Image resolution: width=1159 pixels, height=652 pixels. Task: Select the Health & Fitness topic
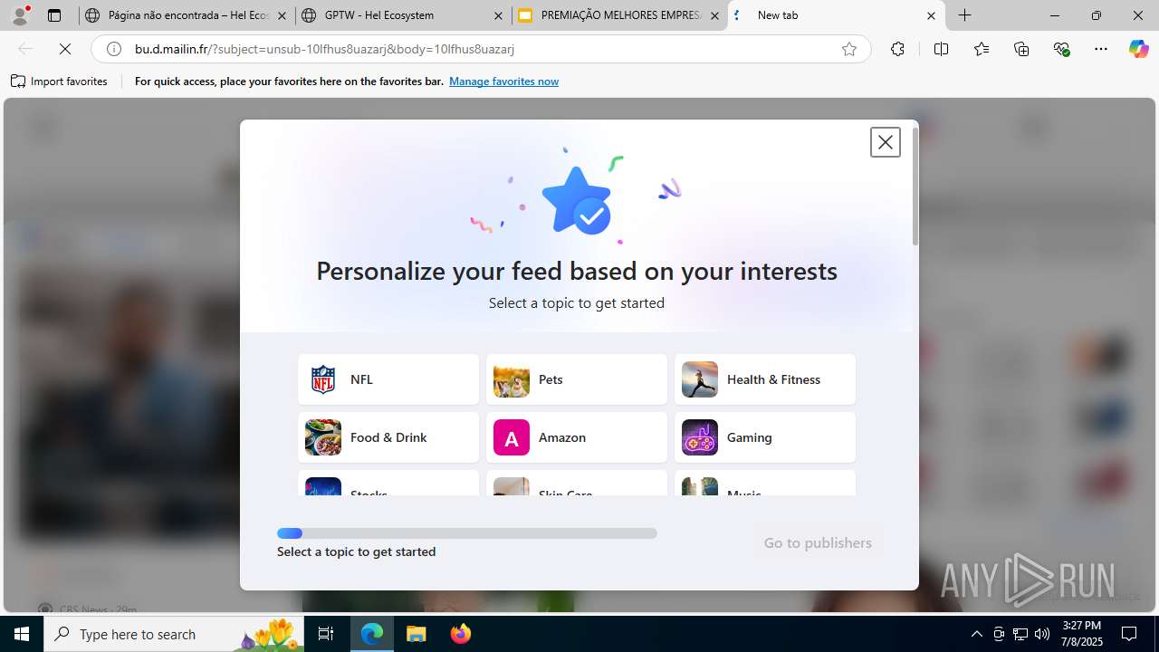click(765, 379)
